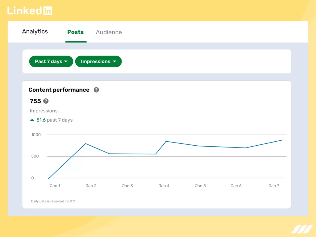Click Jan 6 axis label
Screen dimensions: 316x237
click(x=236, y=186)
